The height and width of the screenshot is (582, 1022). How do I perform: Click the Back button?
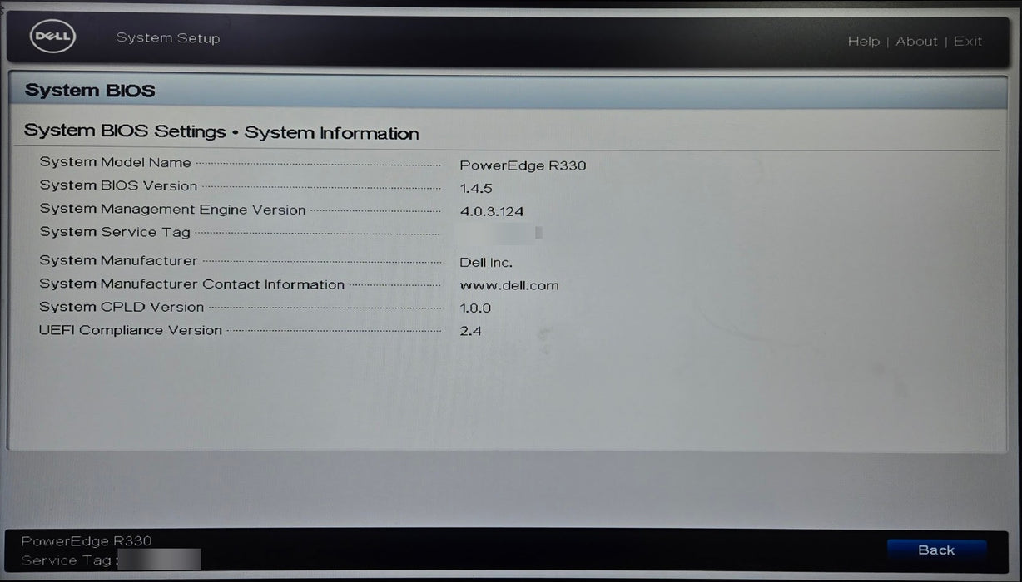point(936,550)
